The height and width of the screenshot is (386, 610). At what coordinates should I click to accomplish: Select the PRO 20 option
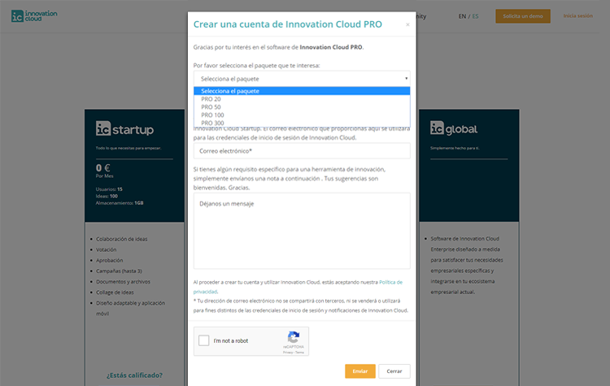tap(302, 99)
